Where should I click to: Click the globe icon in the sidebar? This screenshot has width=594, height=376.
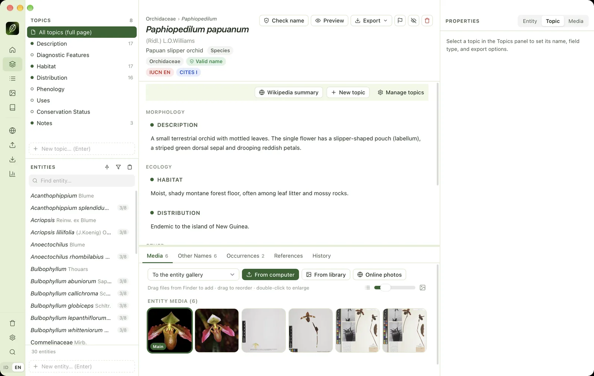[12, 131]
